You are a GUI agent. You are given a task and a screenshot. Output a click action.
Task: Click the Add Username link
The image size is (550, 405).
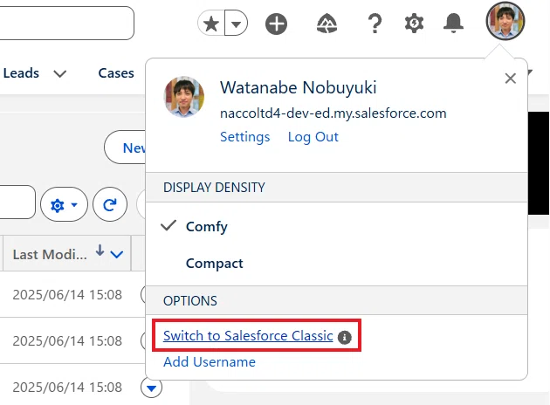(x=210, y=362)
